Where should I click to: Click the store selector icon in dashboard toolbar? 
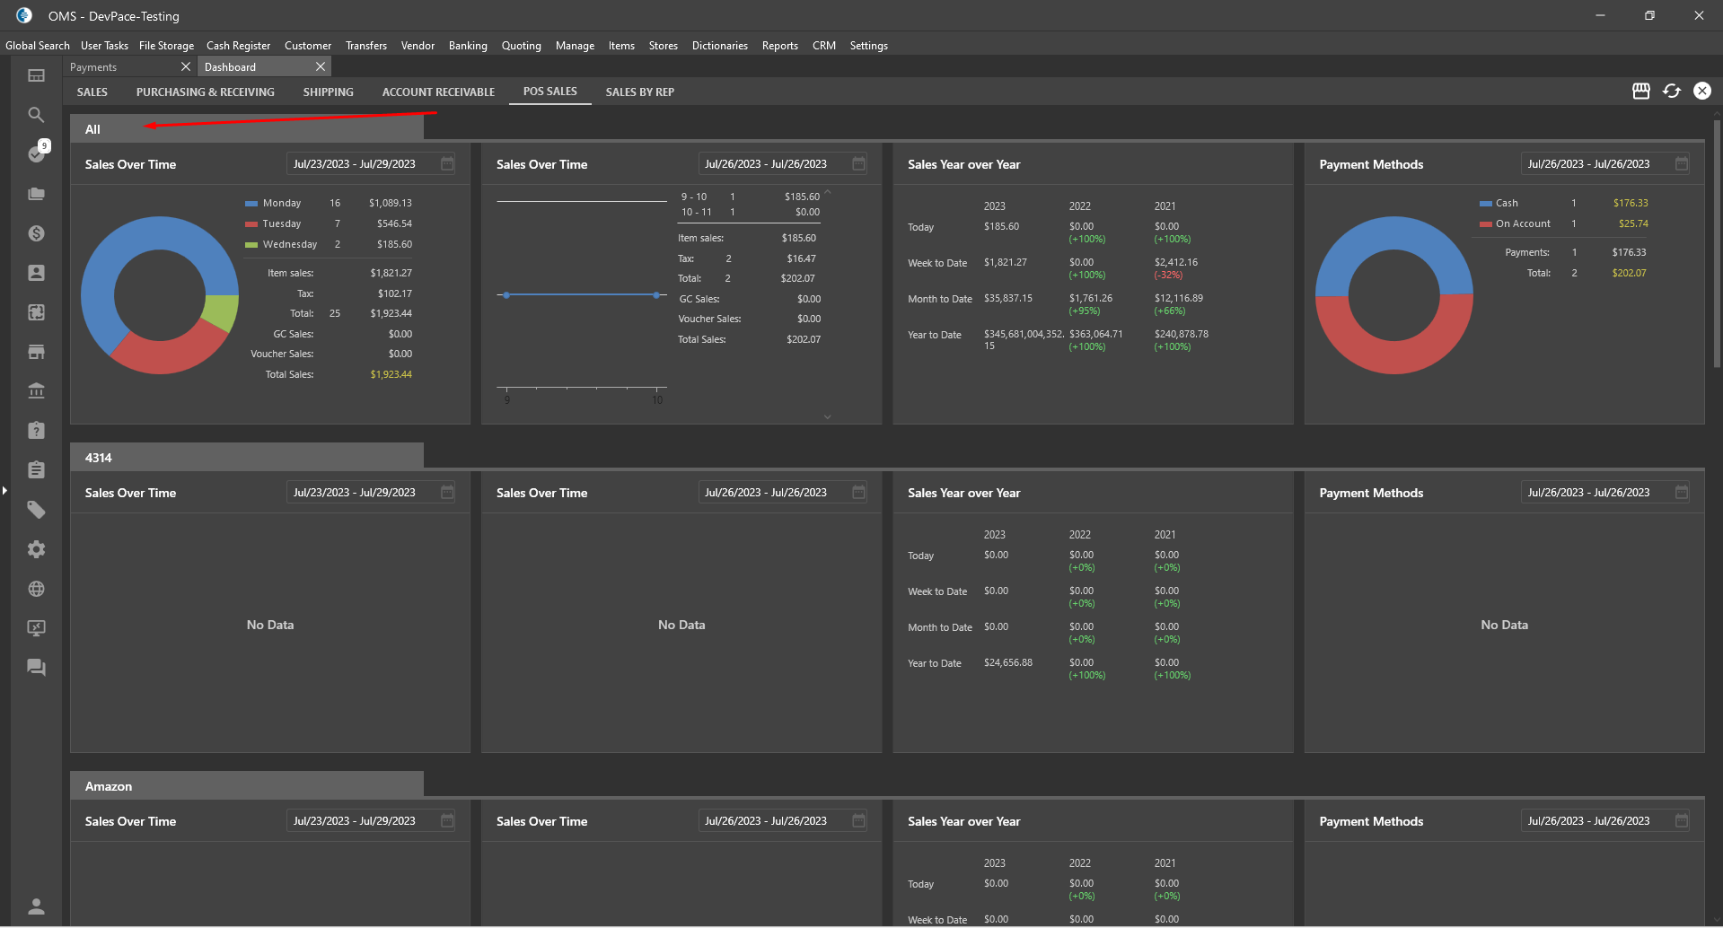pos(1640,91)
